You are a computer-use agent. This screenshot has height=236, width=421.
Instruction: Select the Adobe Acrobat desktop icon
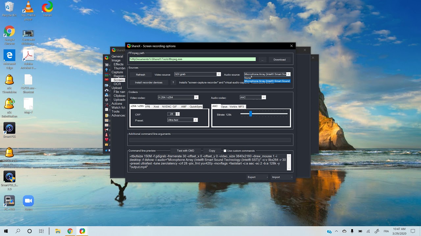point(28,59)
